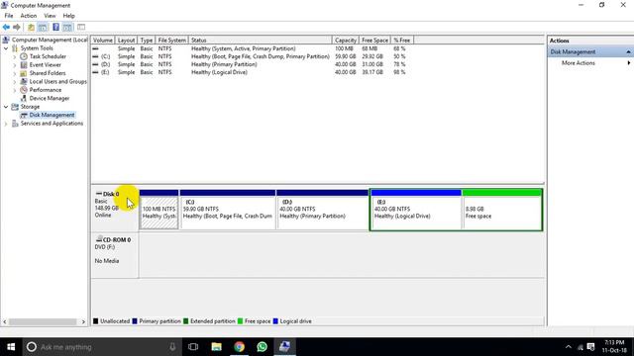The image size is (634, 356).
Task: Expand the Shared Folders node
Action: [x=15, y=73]
